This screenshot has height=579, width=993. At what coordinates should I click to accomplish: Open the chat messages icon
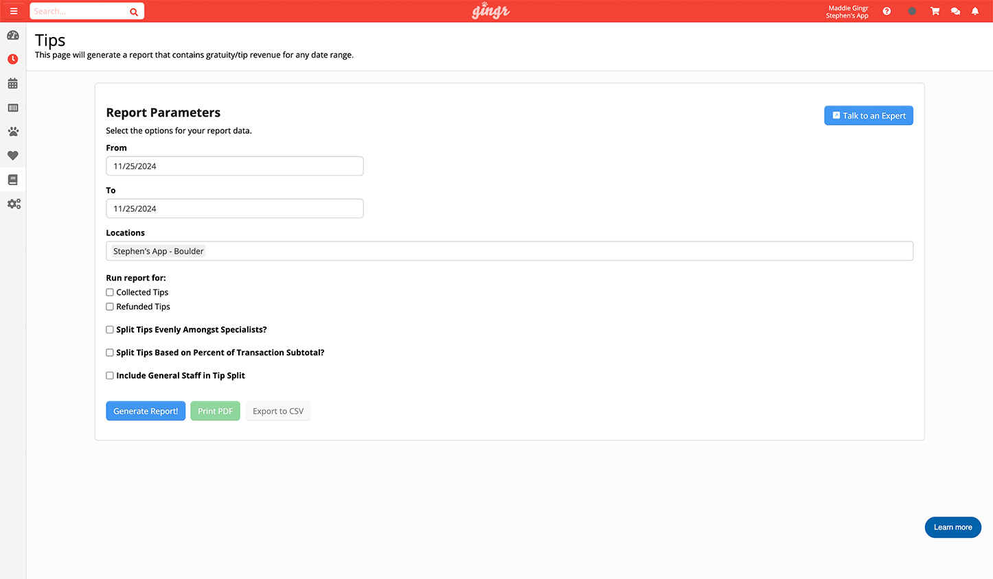955,11
